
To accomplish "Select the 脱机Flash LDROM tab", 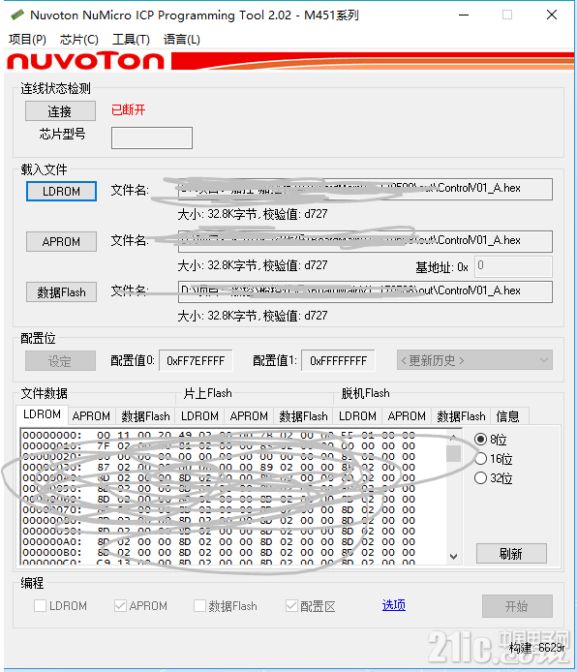I will click(357, 416).
